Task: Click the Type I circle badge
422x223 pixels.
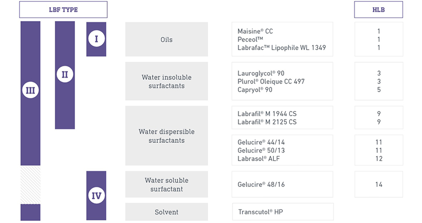Action: tap(96, 39)
